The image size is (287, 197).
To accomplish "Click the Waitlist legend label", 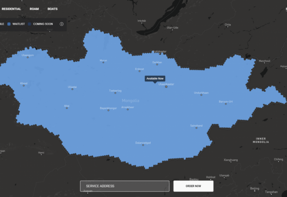I will (x=18, y=24).
